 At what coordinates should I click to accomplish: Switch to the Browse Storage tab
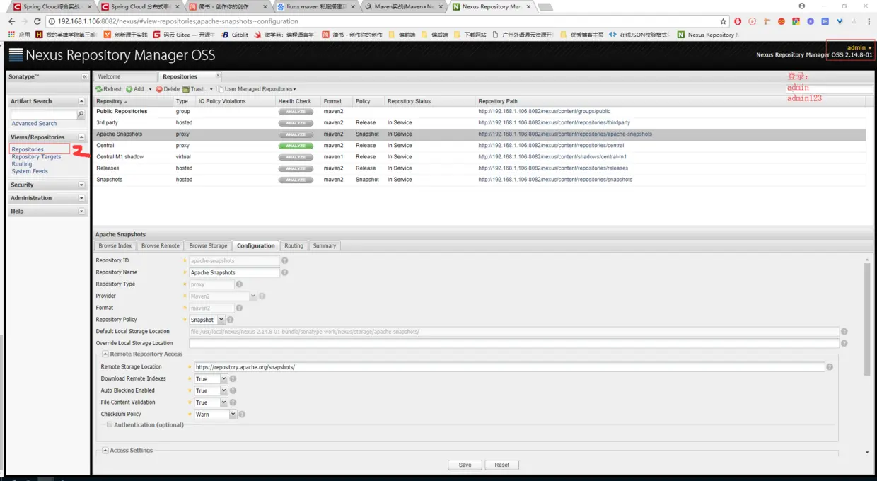(208, 246)
